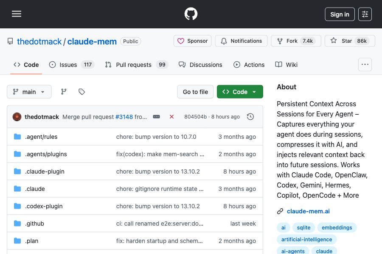
Task: Click the Sponsor heart button
Action: (192, 41)
